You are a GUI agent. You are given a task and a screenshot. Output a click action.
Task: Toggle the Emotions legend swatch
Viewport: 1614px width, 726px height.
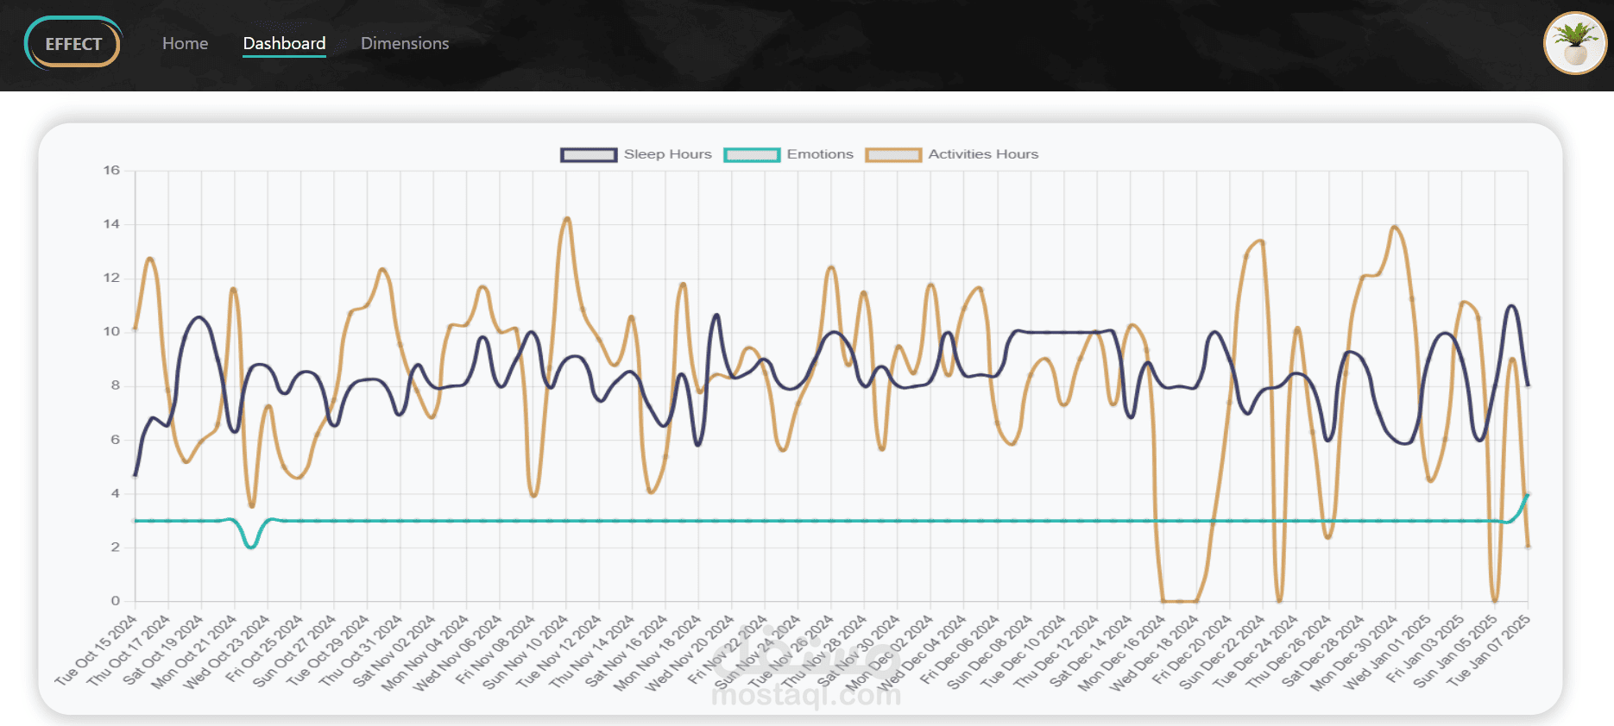coord(752,154)
